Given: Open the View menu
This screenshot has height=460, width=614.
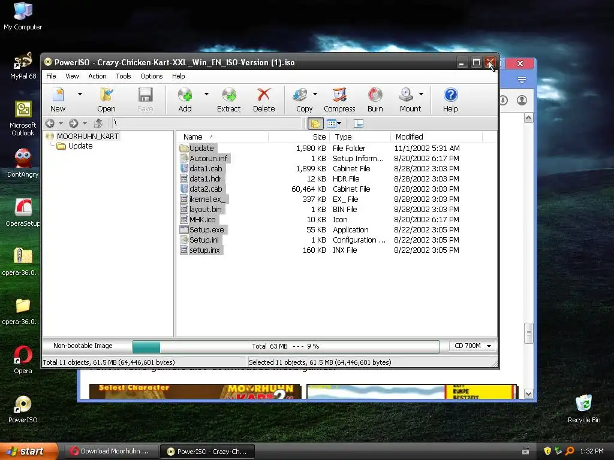Looking at the screenshot, I should coord(72,76).
